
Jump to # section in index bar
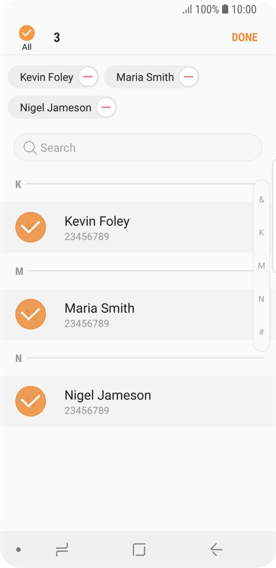click(261, 332)
